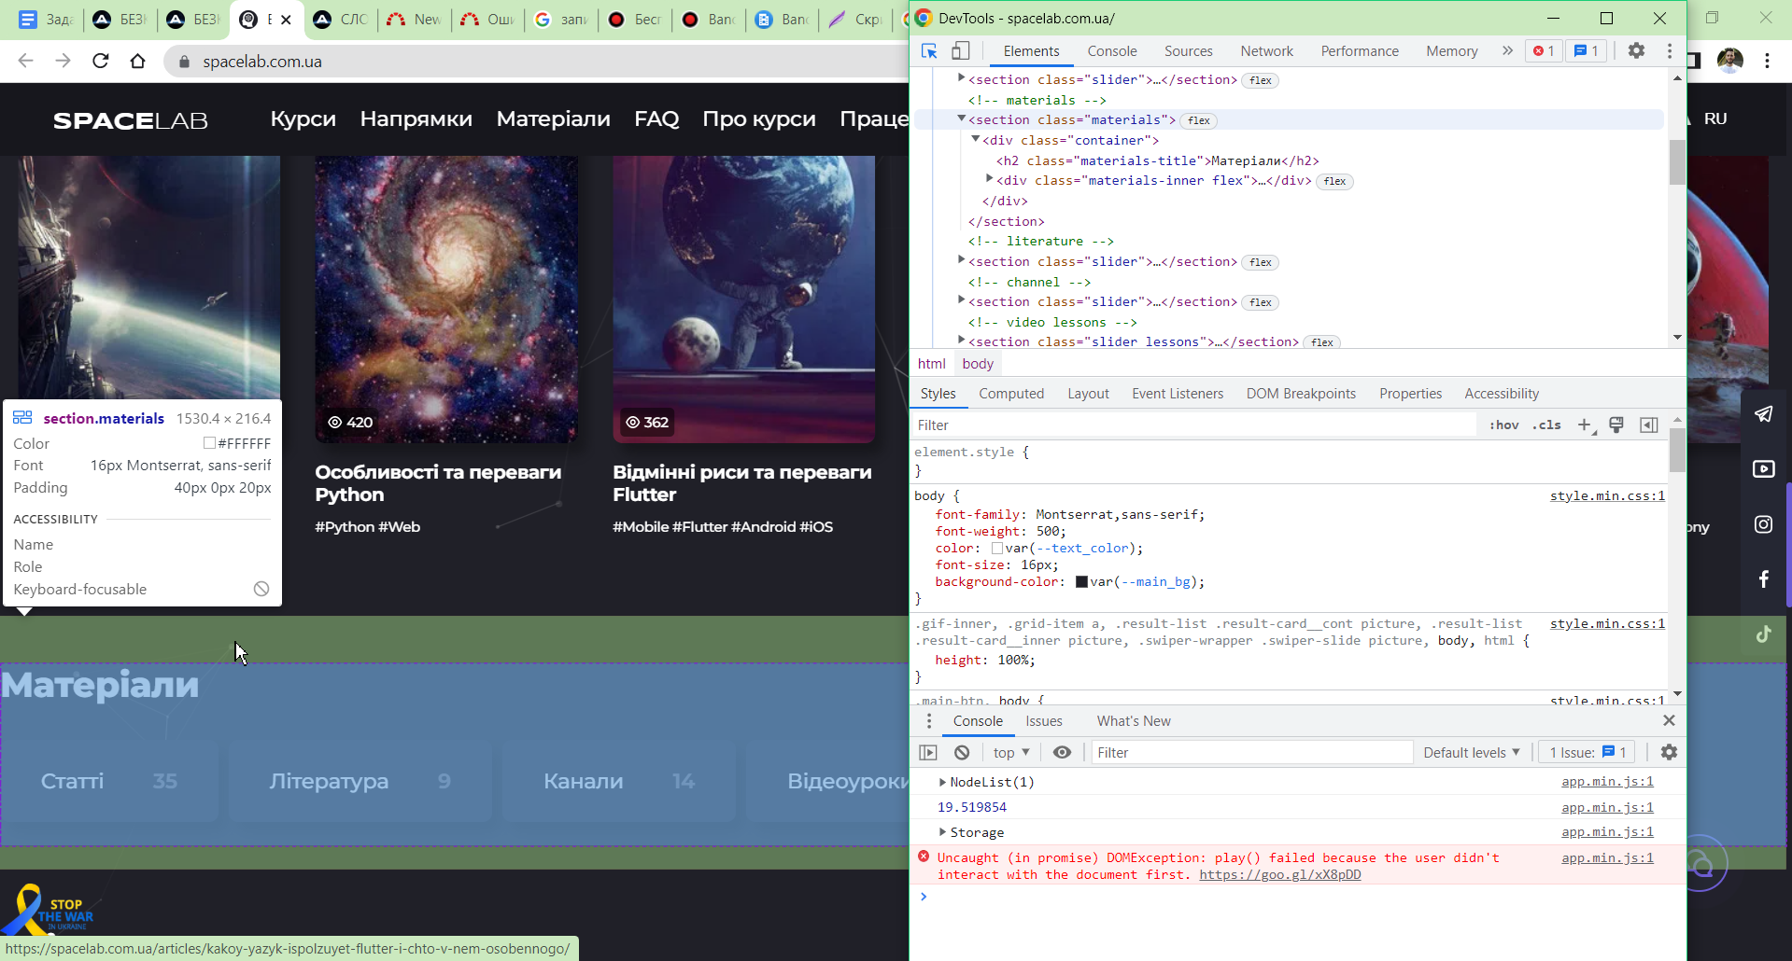Image resolution: width=1792 pixels, height=961 pixels.
Task: Click the background-color black swatch
Action: (1081, 582)
